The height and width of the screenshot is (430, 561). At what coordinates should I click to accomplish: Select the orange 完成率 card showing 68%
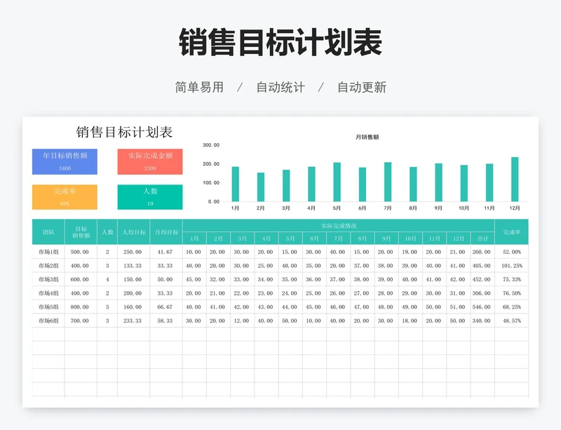[x=65, y=197]
